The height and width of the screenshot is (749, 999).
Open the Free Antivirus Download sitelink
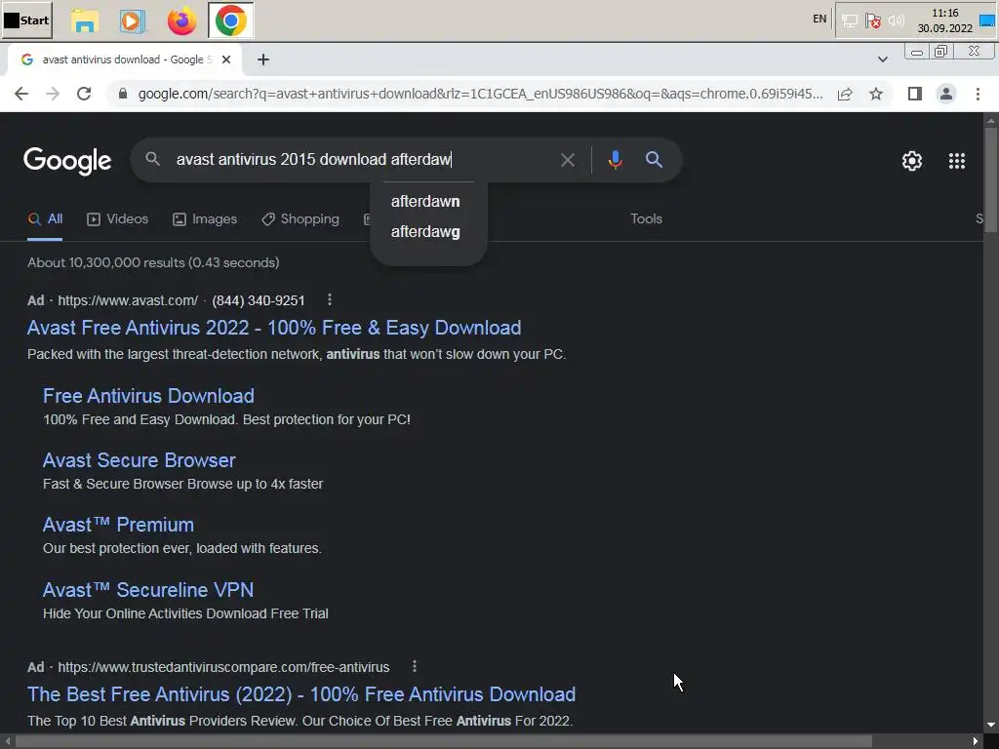pyautogui.click(x=148, y=396)
